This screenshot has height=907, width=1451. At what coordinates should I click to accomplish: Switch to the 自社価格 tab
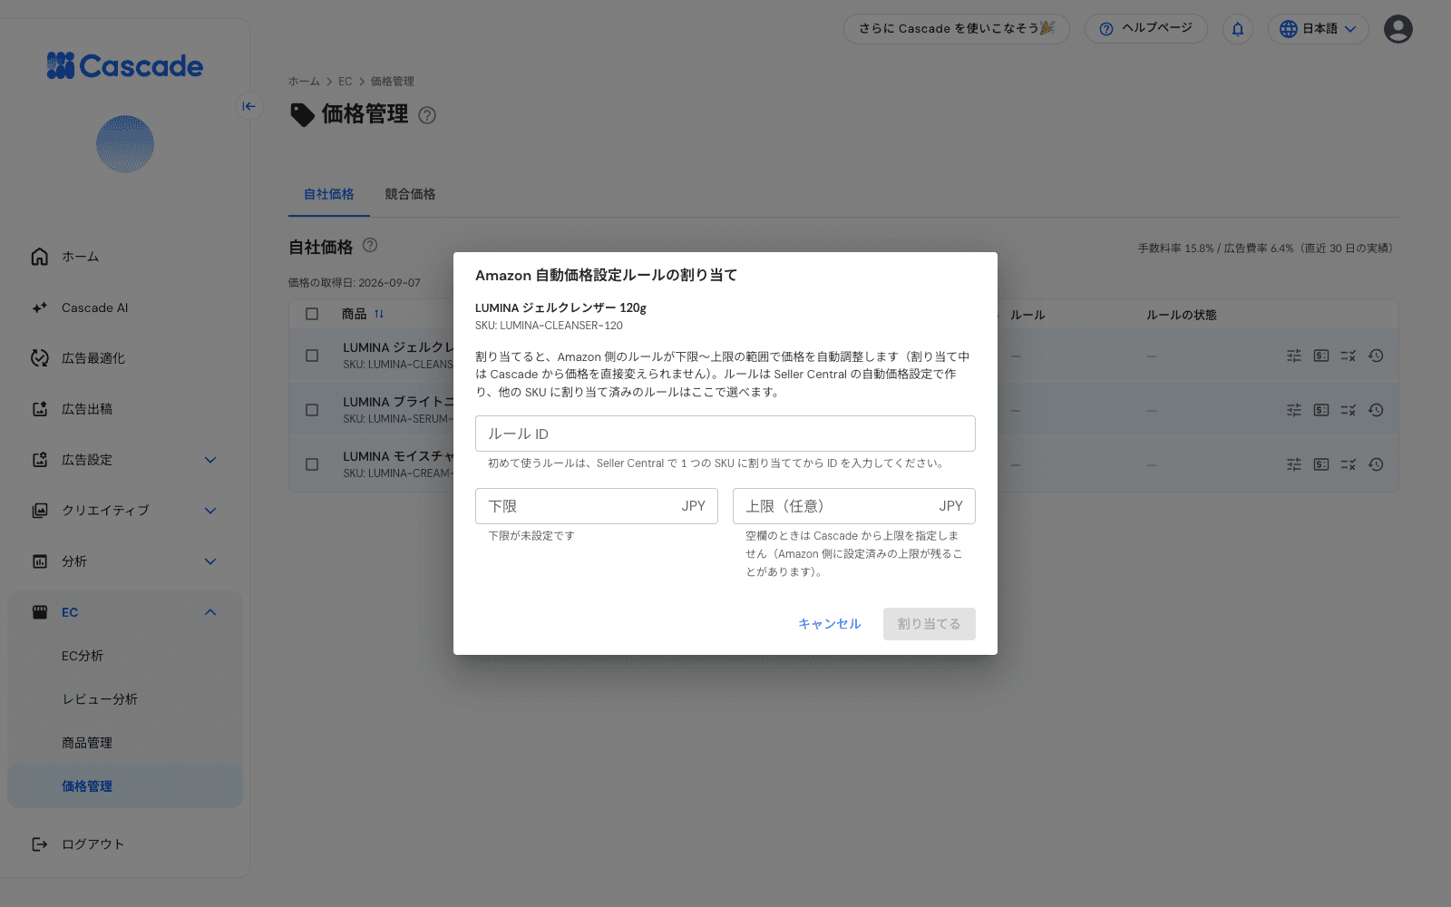tap(329, 194)
